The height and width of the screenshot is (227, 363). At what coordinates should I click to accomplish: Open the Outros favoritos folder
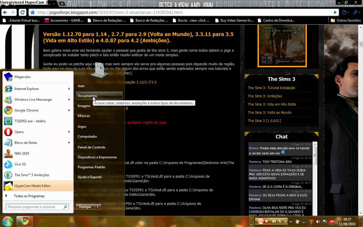[346, 20]
